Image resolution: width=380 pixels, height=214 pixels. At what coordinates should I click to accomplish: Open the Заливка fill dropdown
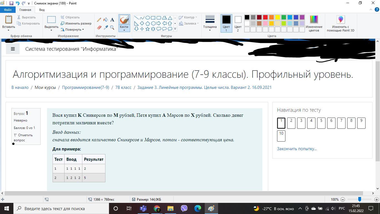click(x=198, y=23)
